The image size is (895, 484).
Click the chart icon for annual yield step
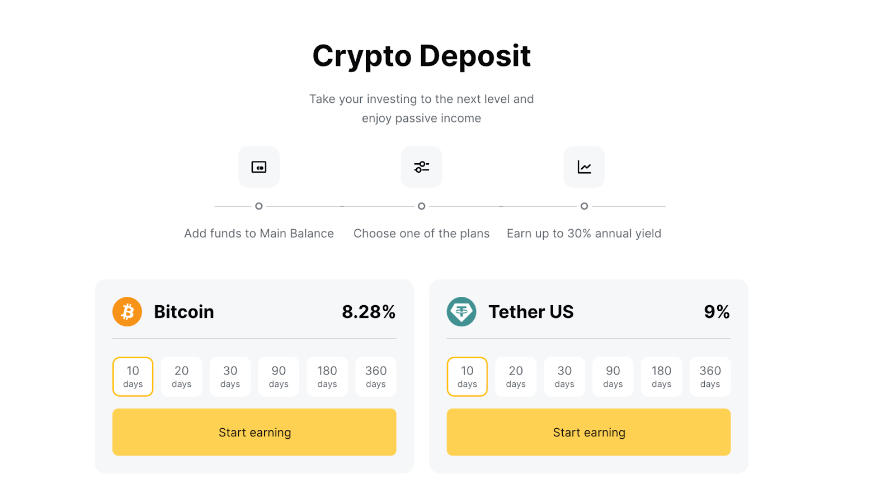584,167
